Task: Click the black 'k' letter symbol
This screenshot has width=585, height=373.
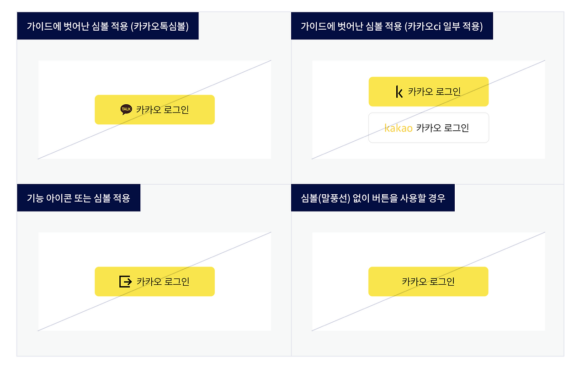Action: 399,92
